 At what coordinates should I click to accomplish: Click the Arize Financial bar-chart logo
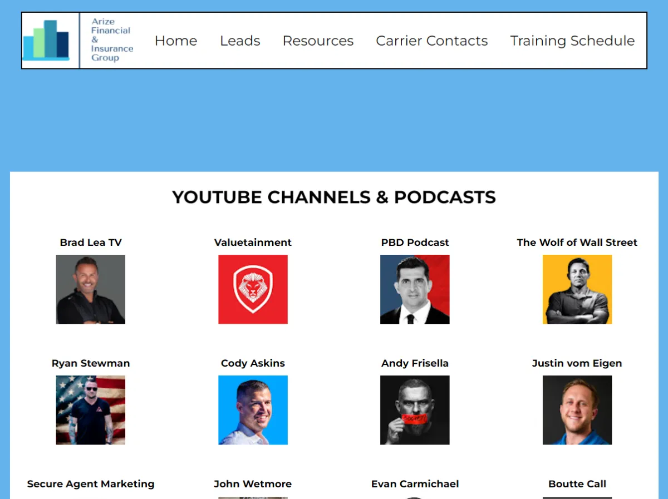click(x=46, y=40)
